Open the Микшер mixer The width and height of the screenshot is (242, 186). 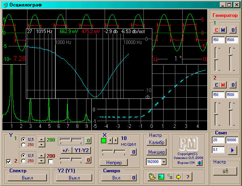point(156,152)
